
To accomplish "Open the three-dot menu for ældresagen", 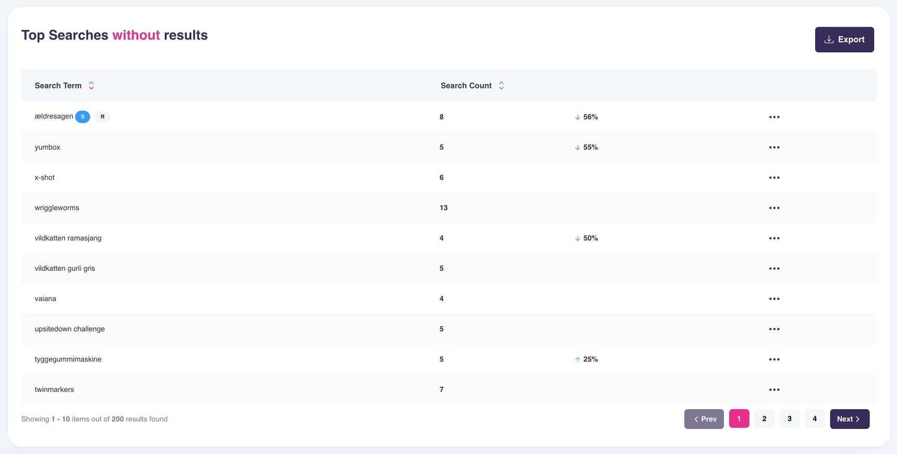I will coord(774,117).
